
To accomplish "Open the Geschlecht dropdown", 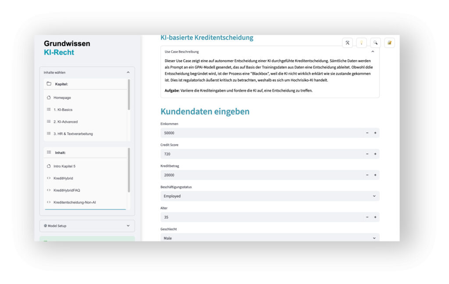I will coord(269,238).
